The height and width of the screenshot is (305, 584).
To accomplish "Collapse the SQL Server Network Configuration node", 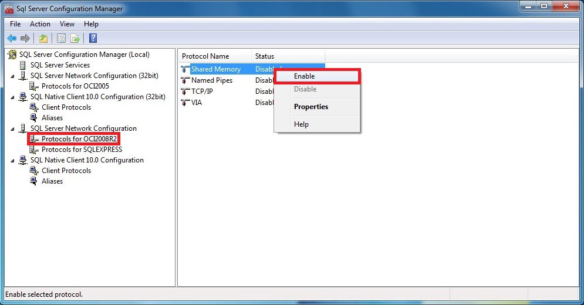I will [13, 129].
